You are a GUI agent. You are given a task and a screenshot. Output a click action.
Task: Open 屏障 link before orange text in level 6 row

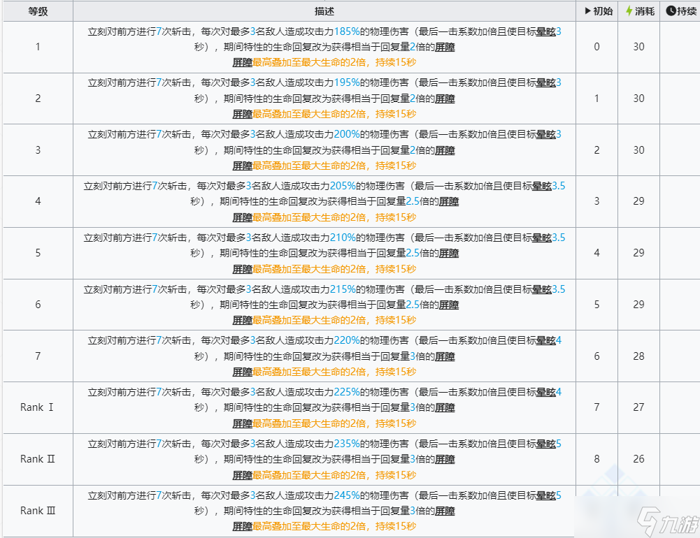coord(242,320)
